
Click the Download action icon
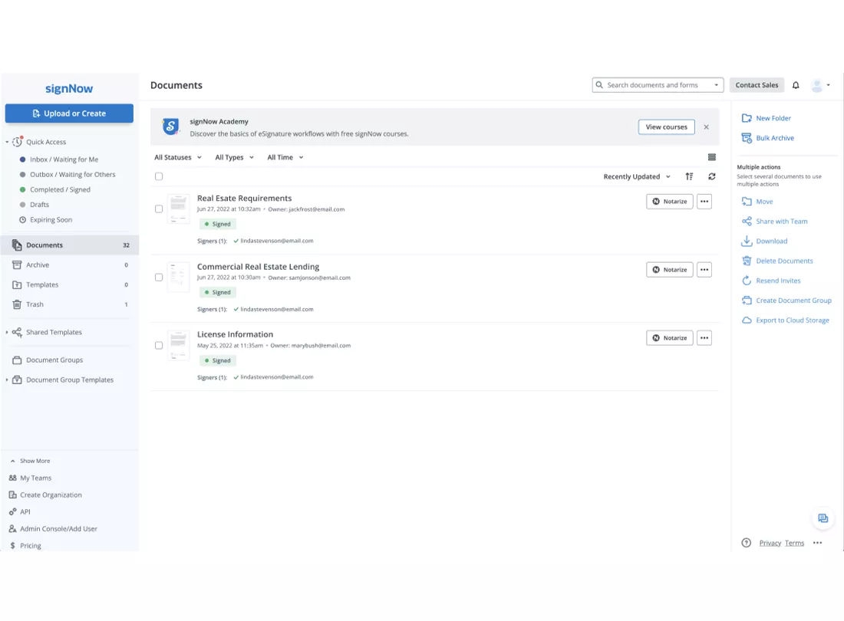click(x=747, y=242)
